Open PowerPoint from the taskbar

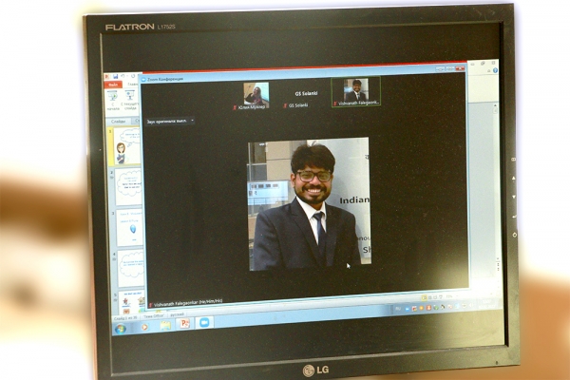(x=184, y=323)
